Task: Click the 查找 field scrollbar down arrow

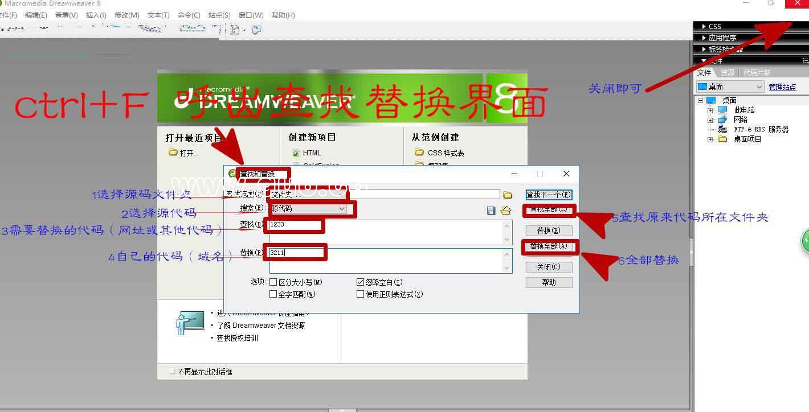Action: click(507, 240)
